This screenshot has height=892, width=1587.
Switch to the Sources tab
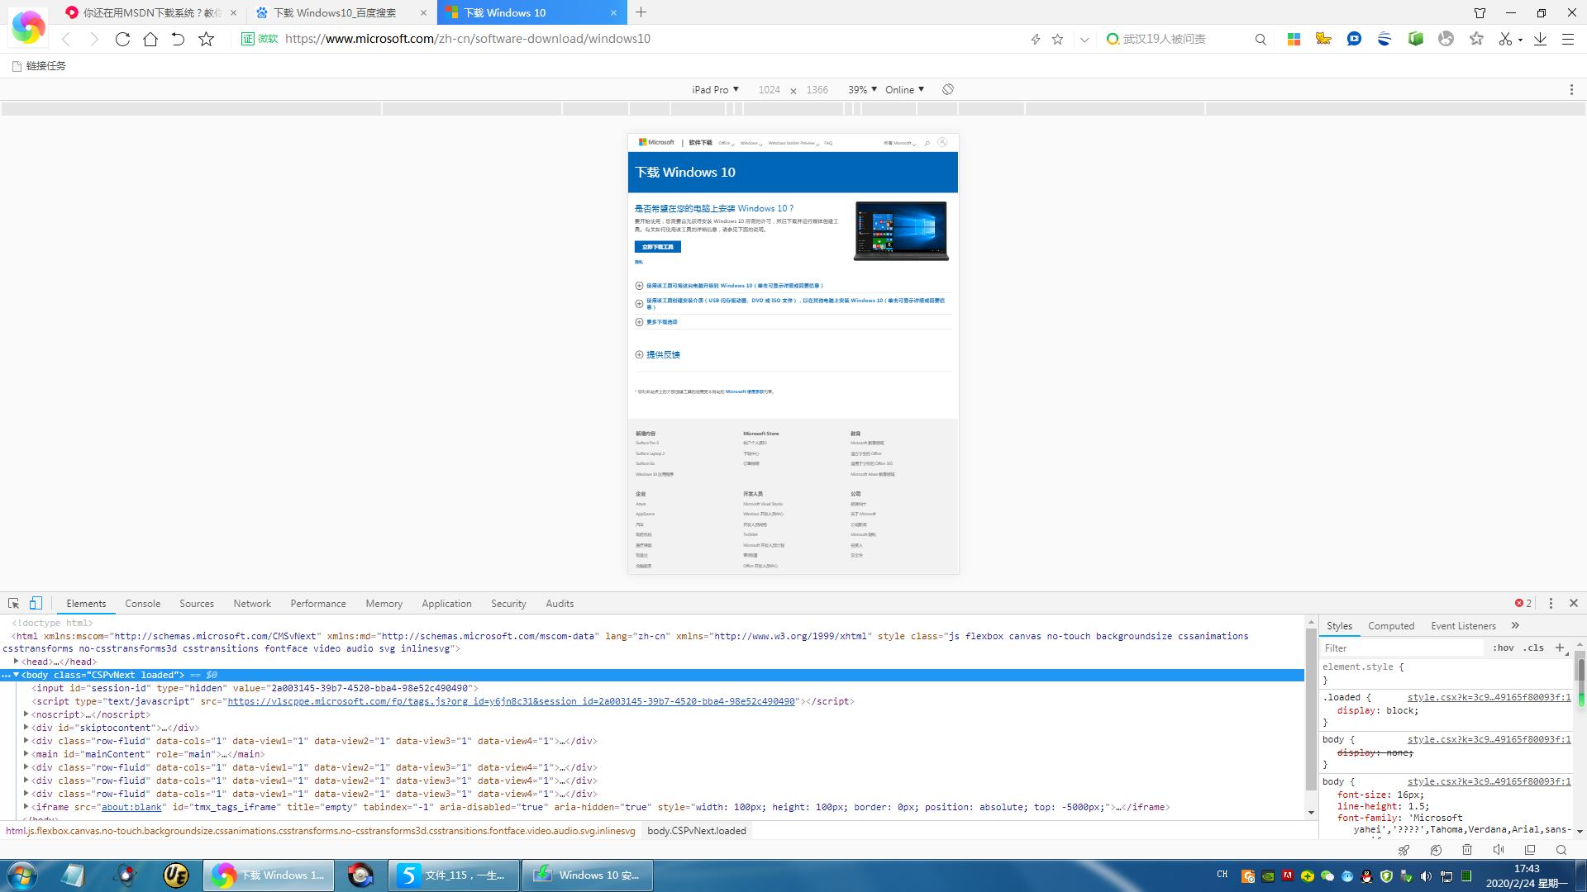(x=197, y=604)
